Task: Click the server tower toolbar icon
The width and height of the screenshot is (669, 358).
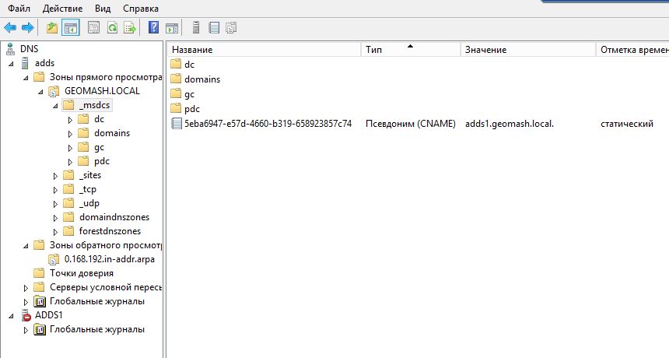Action: (196, 28)
